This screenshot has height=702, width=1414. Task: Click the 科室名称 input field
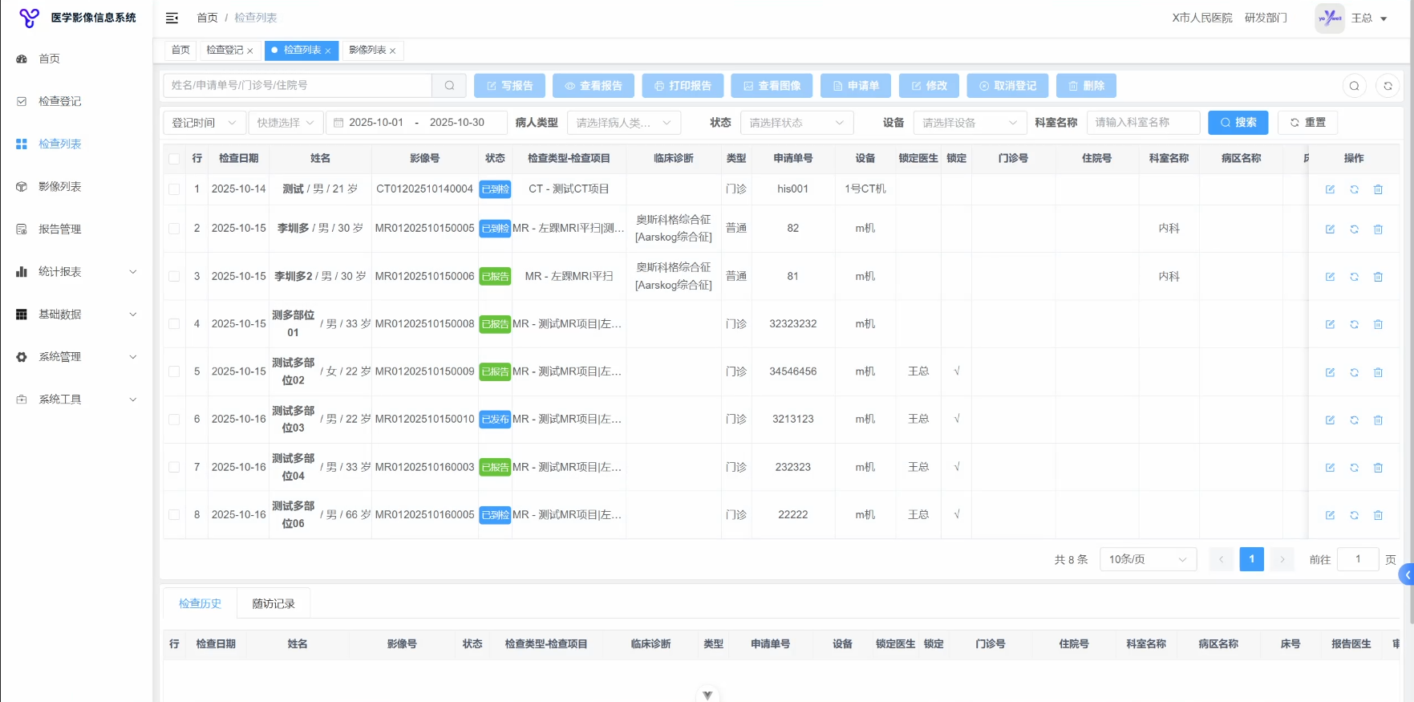1142,123
